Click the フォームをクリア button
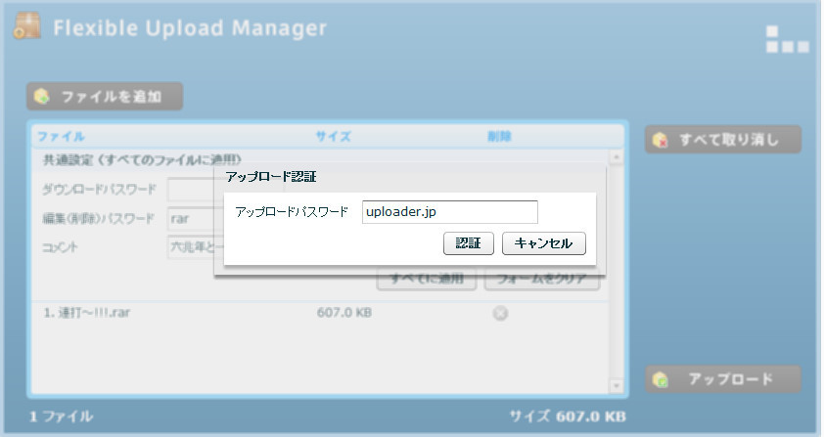 541,279
